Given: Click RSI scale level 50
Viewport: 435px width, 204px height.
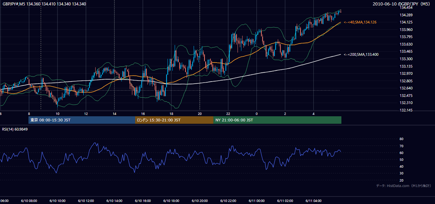Looking at the screenshot, I should 401,159.
